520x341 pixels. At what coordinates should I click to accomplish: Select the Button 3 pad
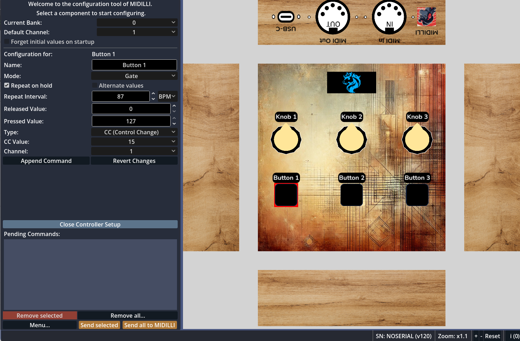[x=417, y=195]
